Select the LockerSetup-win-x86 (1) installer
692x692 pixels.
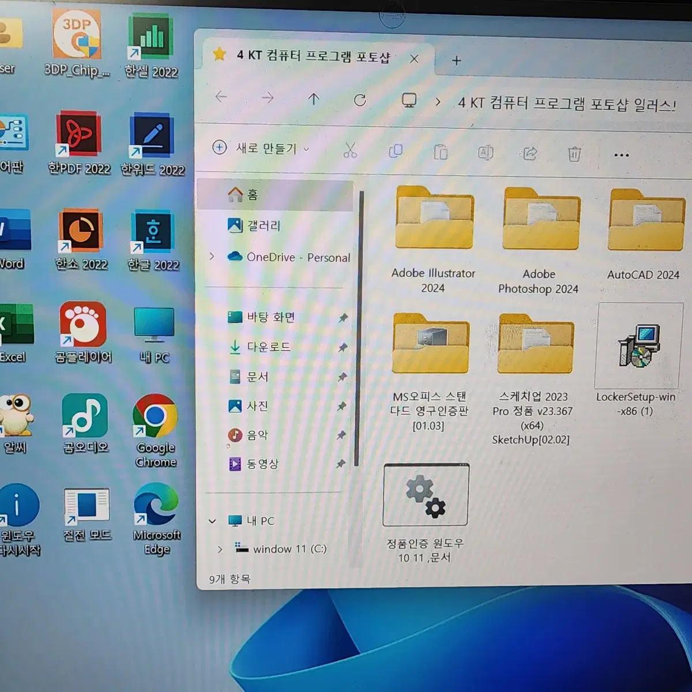point(637,360)
